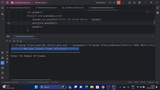Open IDE settings gear

[139, 2]
